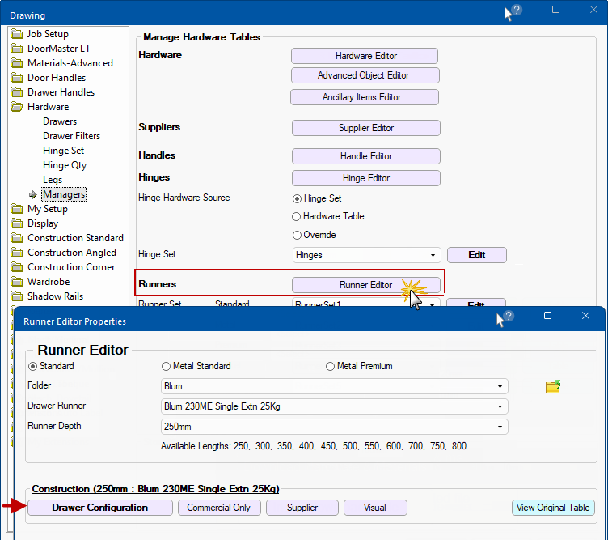Select Managers tree item
Image resolution: width=608 pixels, height=540 pixels.
point(64,194)
